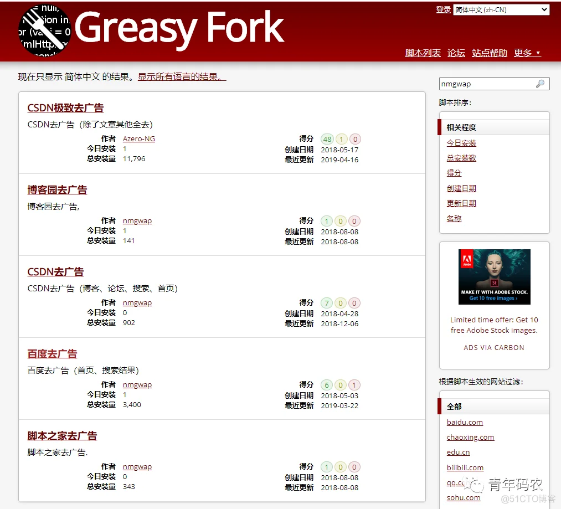Sort scripts by 更新日期
The image size is (561, 509).
pos(461,203)
